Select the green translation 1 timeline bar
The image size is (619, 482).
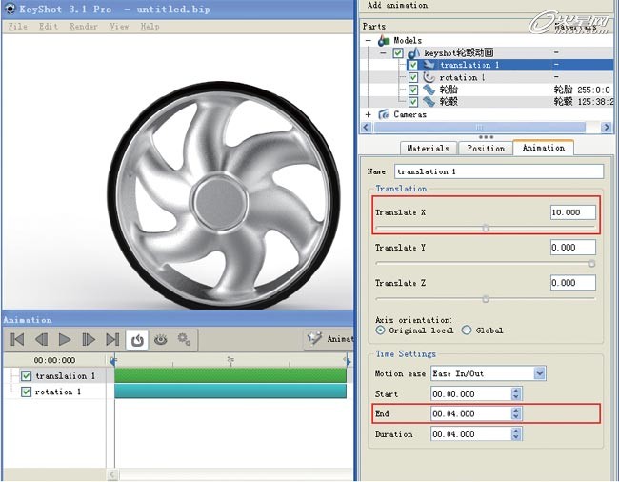click(x=230, y=375)
